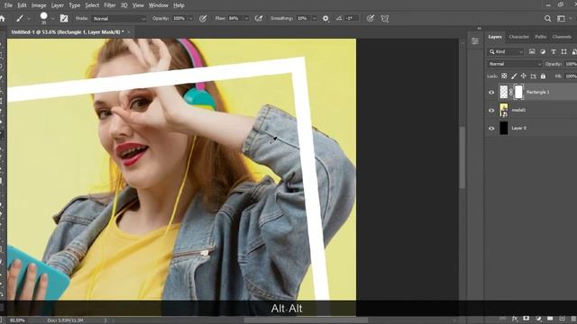Filter layers by pixel layers icon
The image size is (577, 324).
pyautogui.click(x=532, y=52)
